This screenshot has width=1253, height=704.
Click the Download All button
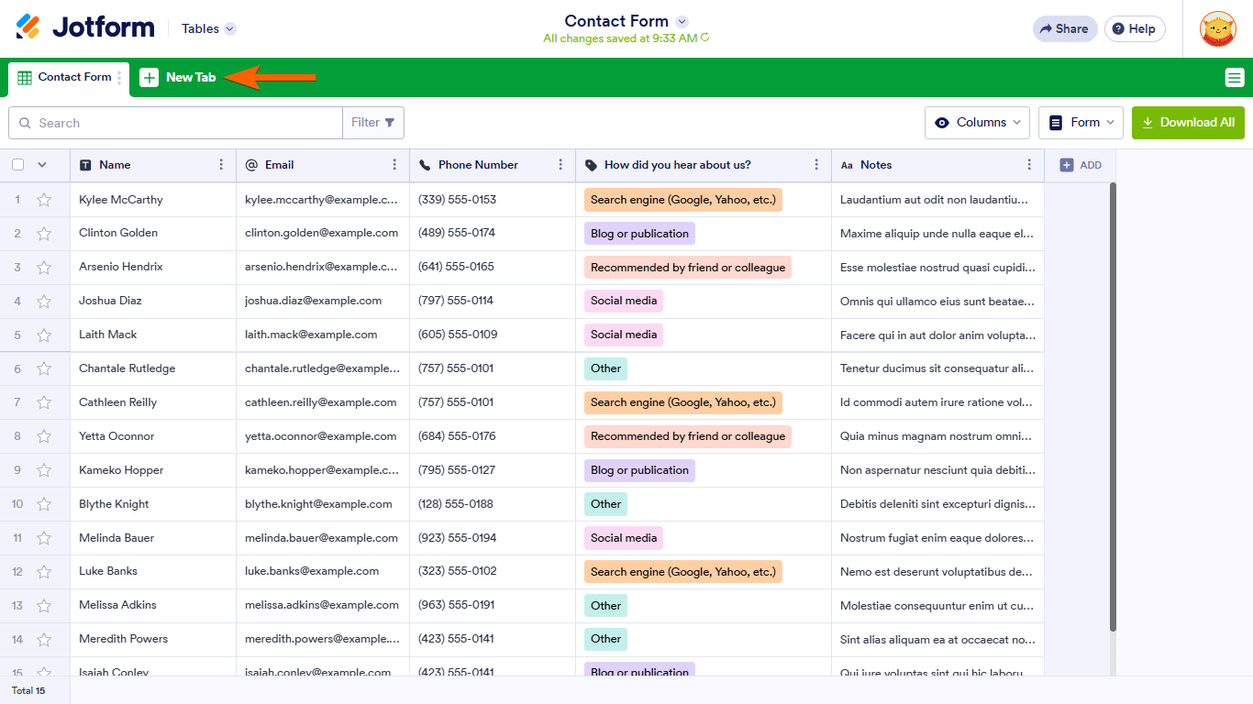click(1188, 122)
